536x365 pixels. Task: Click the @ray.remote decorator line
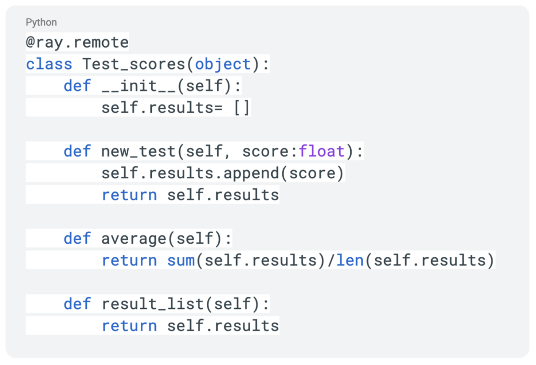77,42
